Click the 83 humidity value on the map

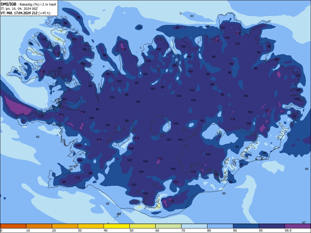tap(192, 16)
